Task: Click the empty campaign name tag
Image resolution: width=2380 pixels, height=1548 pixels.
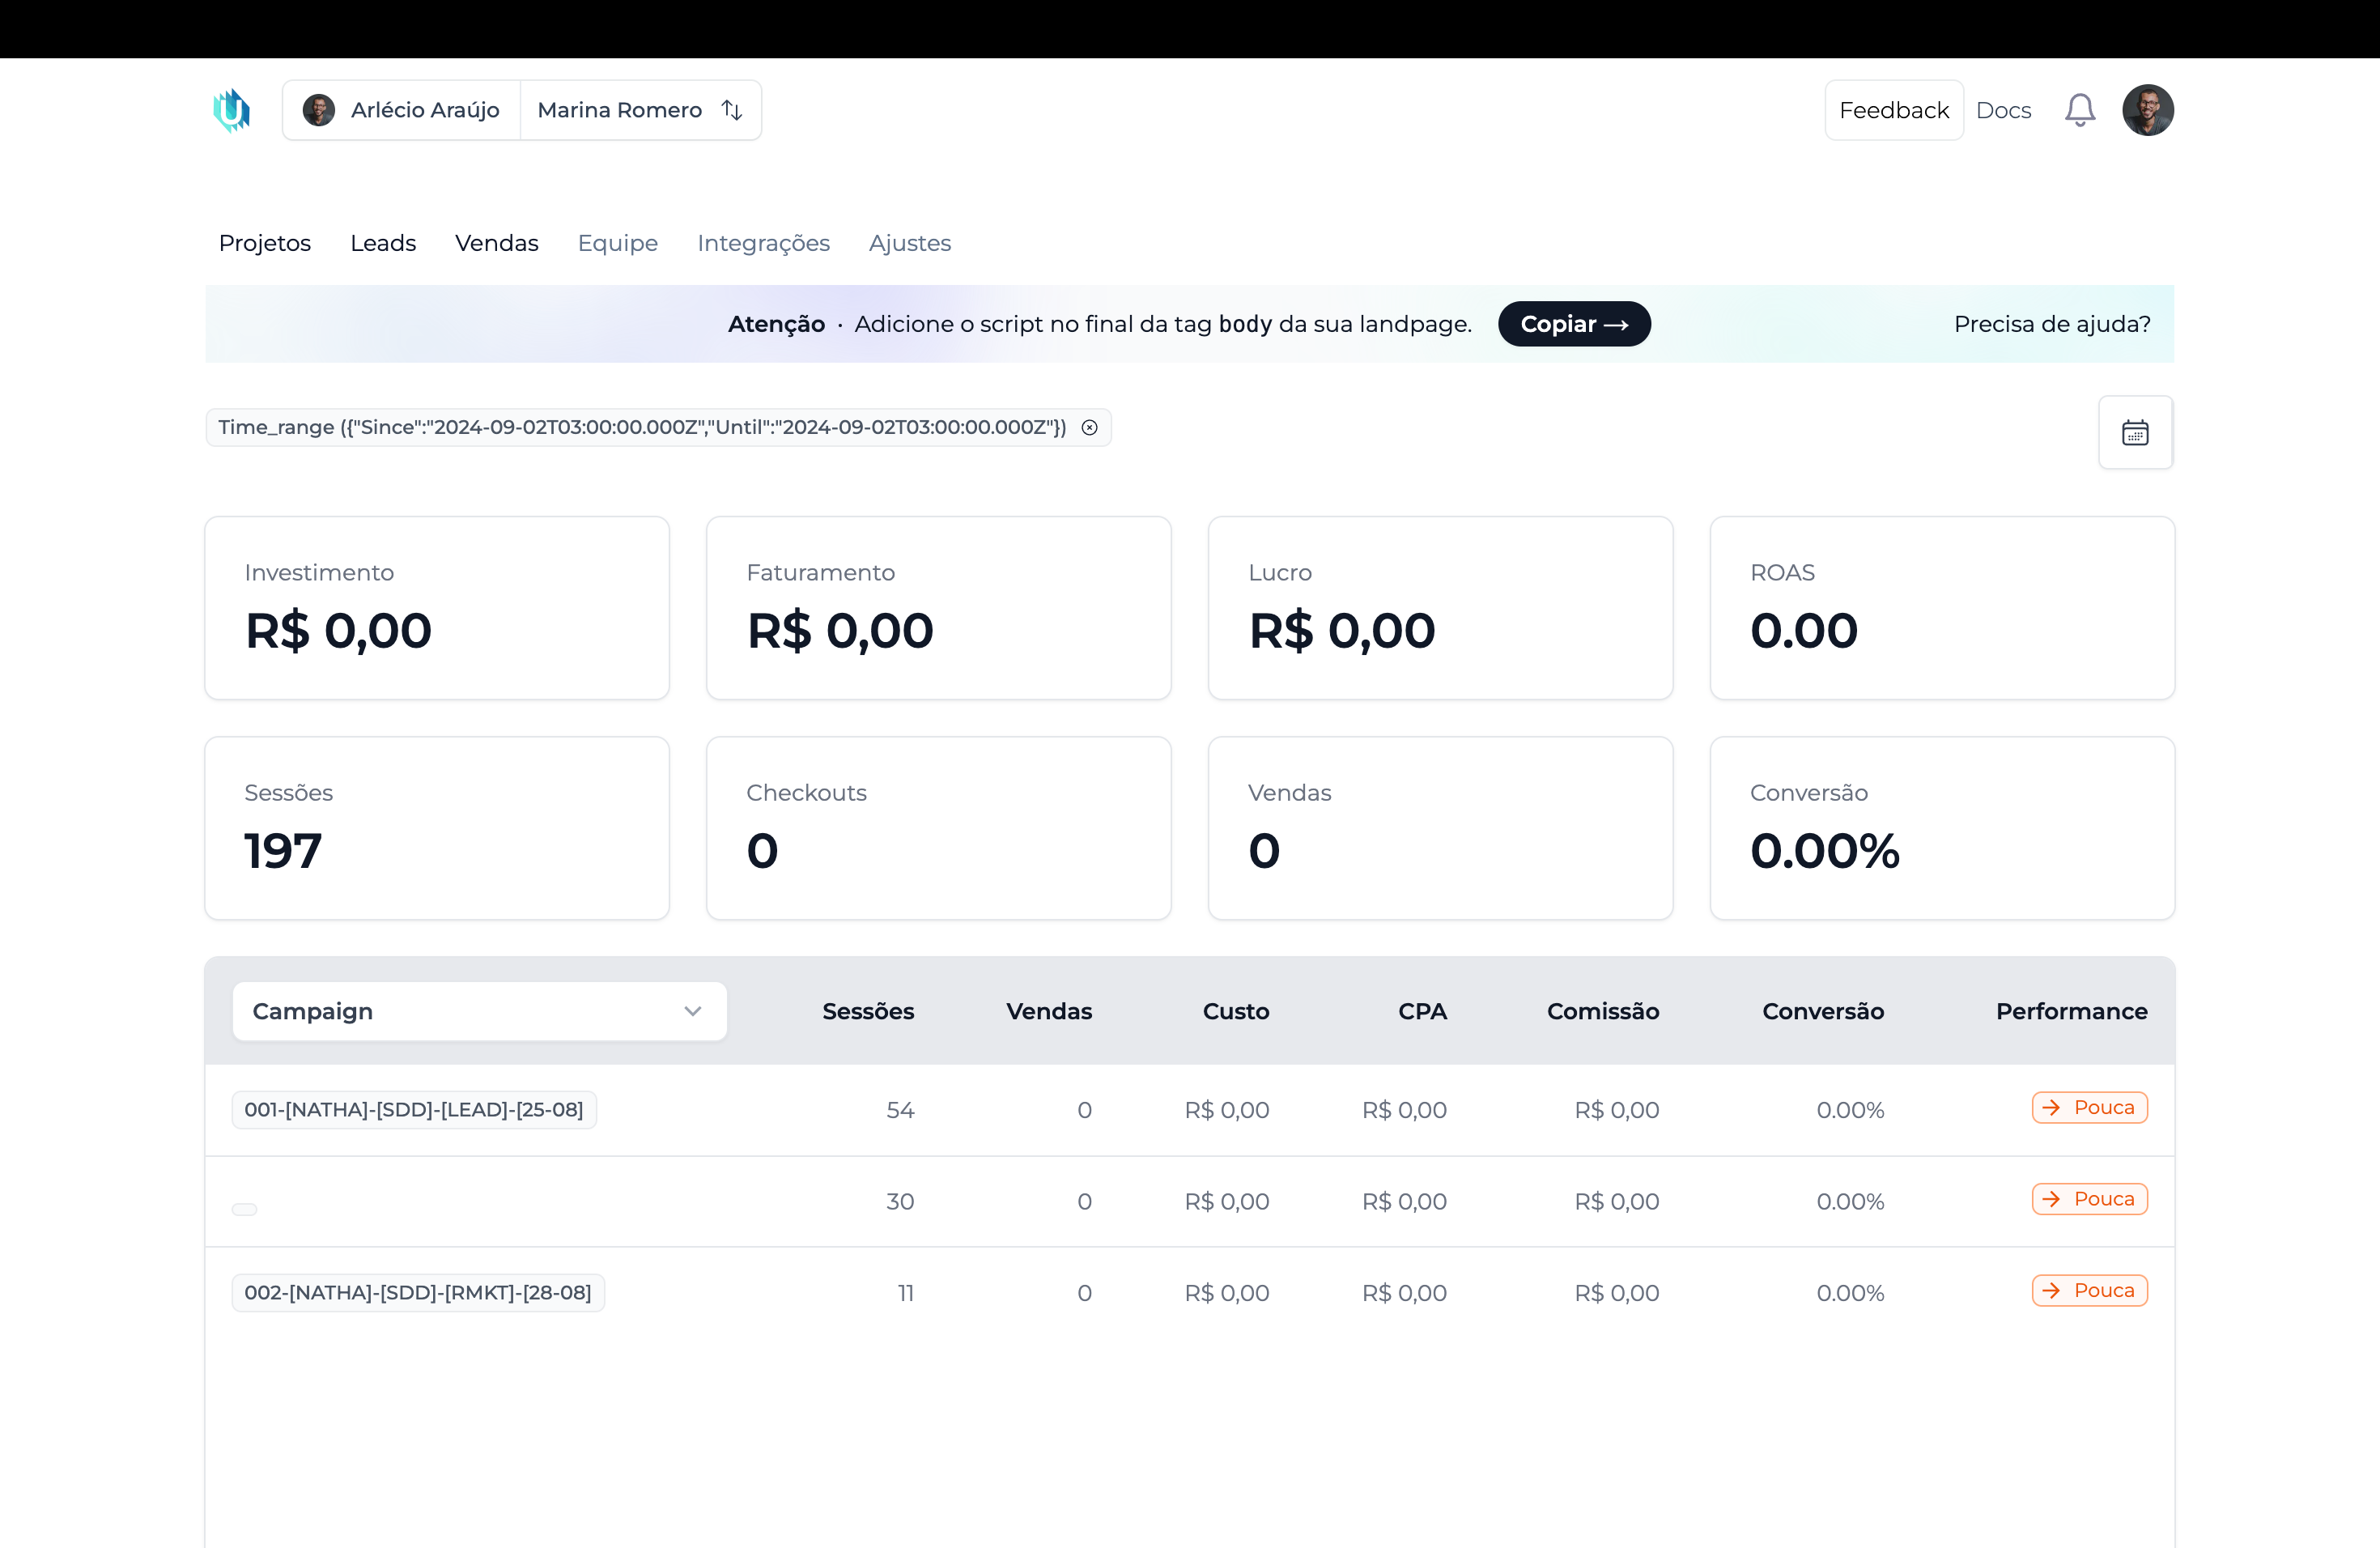Action: tap(244, 1209)
